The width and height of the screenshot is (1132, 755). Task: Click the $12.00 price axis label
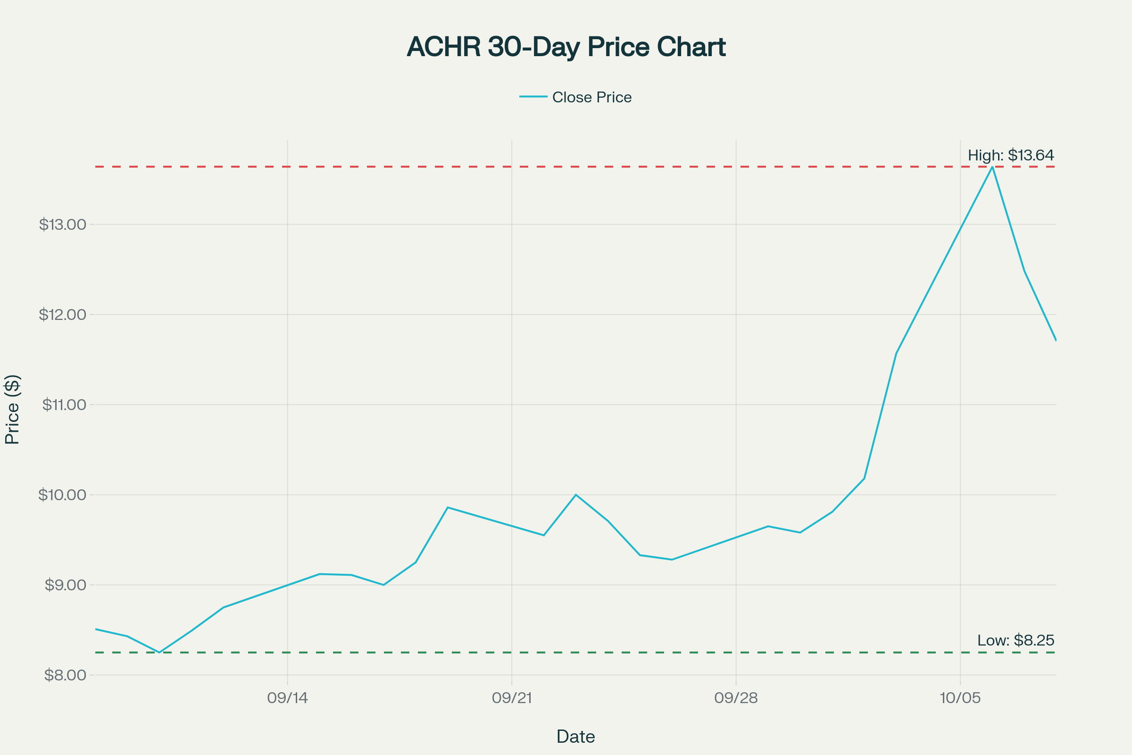(x=63, y=314)
